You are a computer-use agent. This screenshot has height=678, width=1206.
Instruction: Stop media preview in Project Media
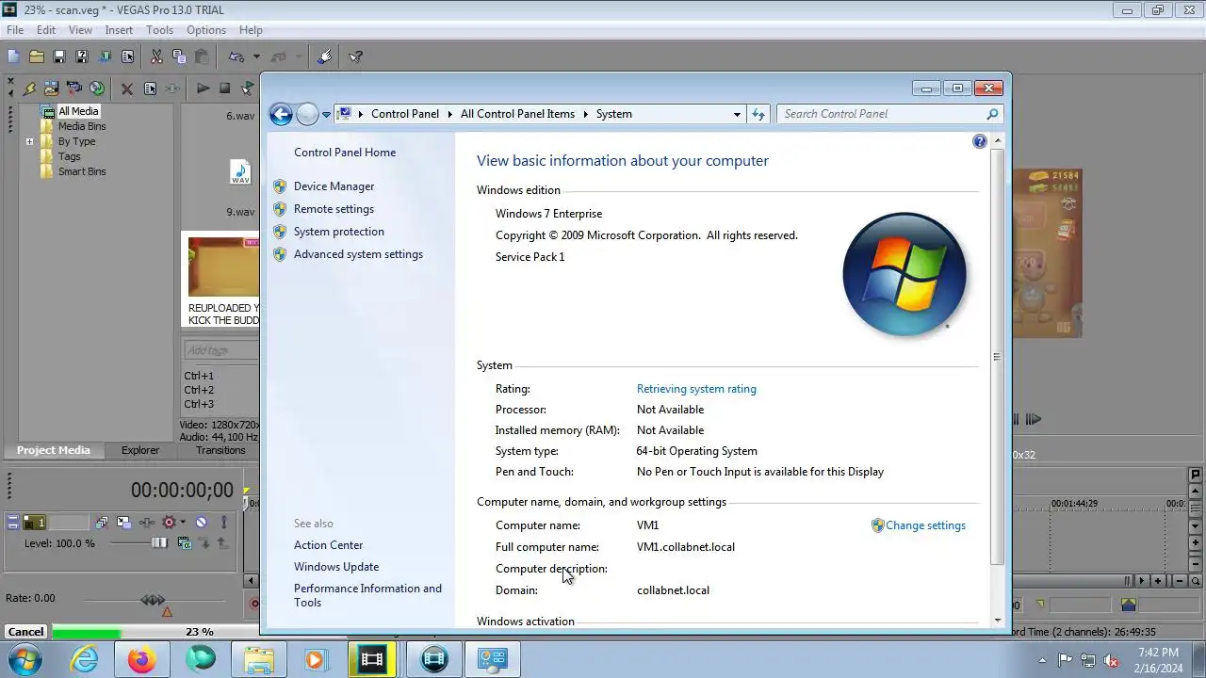pos(224,89)
